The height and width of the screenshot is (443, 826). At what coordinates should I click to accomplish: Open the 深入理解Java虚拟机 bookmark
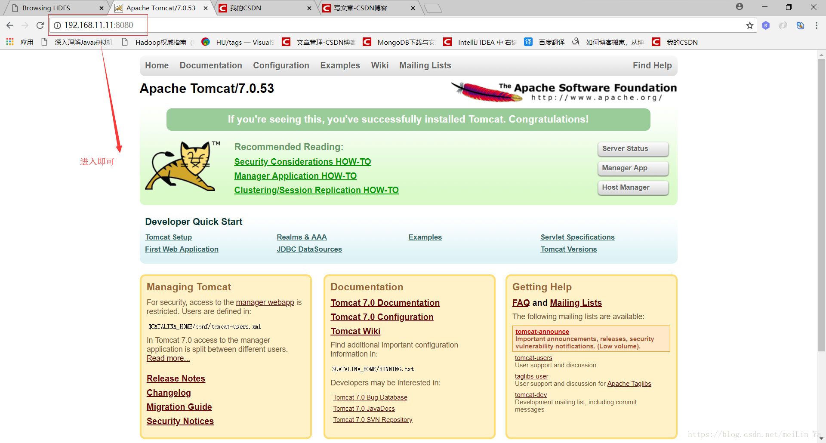[77, 42]
